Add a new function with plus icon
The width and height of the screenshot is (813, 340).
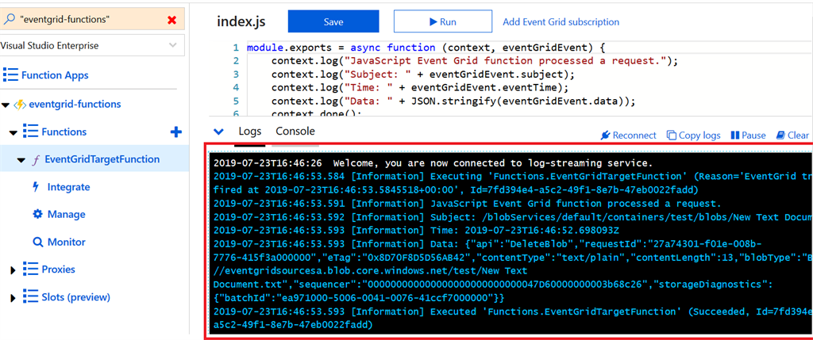click(176, 132)
